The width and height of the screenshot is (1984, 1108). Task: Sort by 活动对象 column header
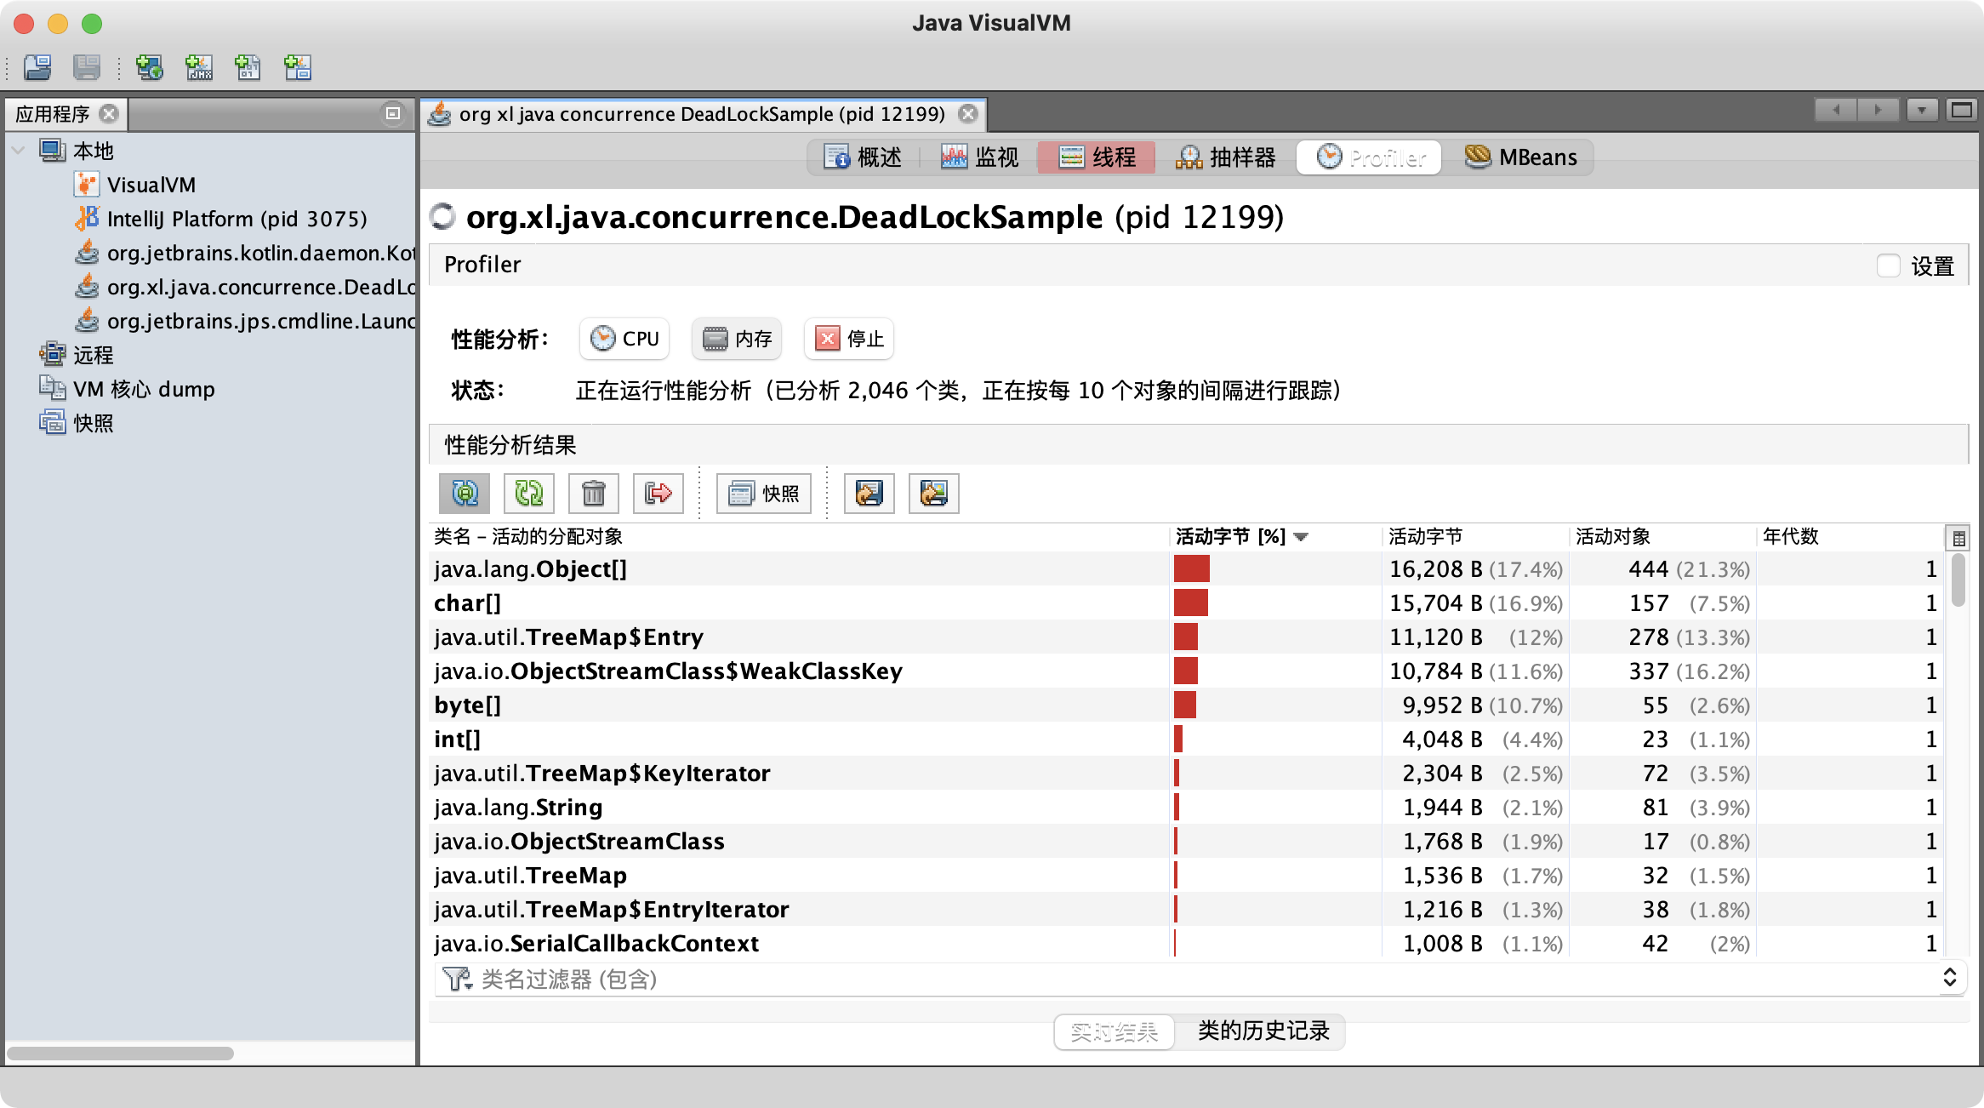pyautogui.click(x=1662, y=537)
